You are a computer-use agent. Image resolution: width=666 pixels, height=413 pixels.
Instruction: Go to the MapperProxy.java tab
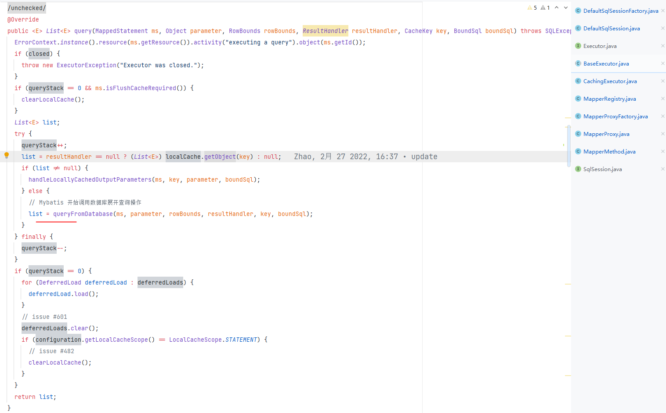click(x=619, y=134)
